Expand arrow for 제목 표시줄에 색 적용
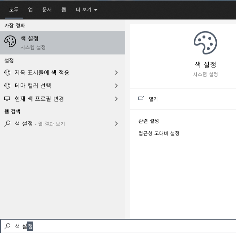 [116, 73]
